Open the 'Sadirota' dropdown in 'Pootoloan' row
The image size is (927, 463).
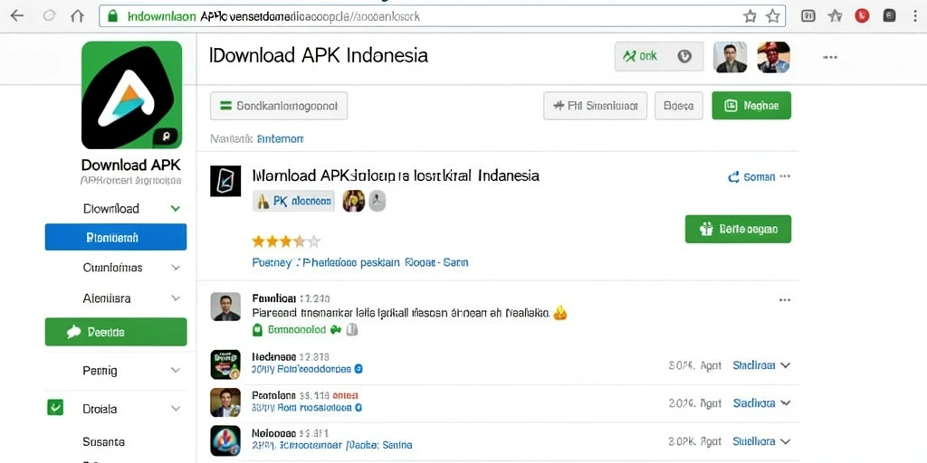(761, 403)
